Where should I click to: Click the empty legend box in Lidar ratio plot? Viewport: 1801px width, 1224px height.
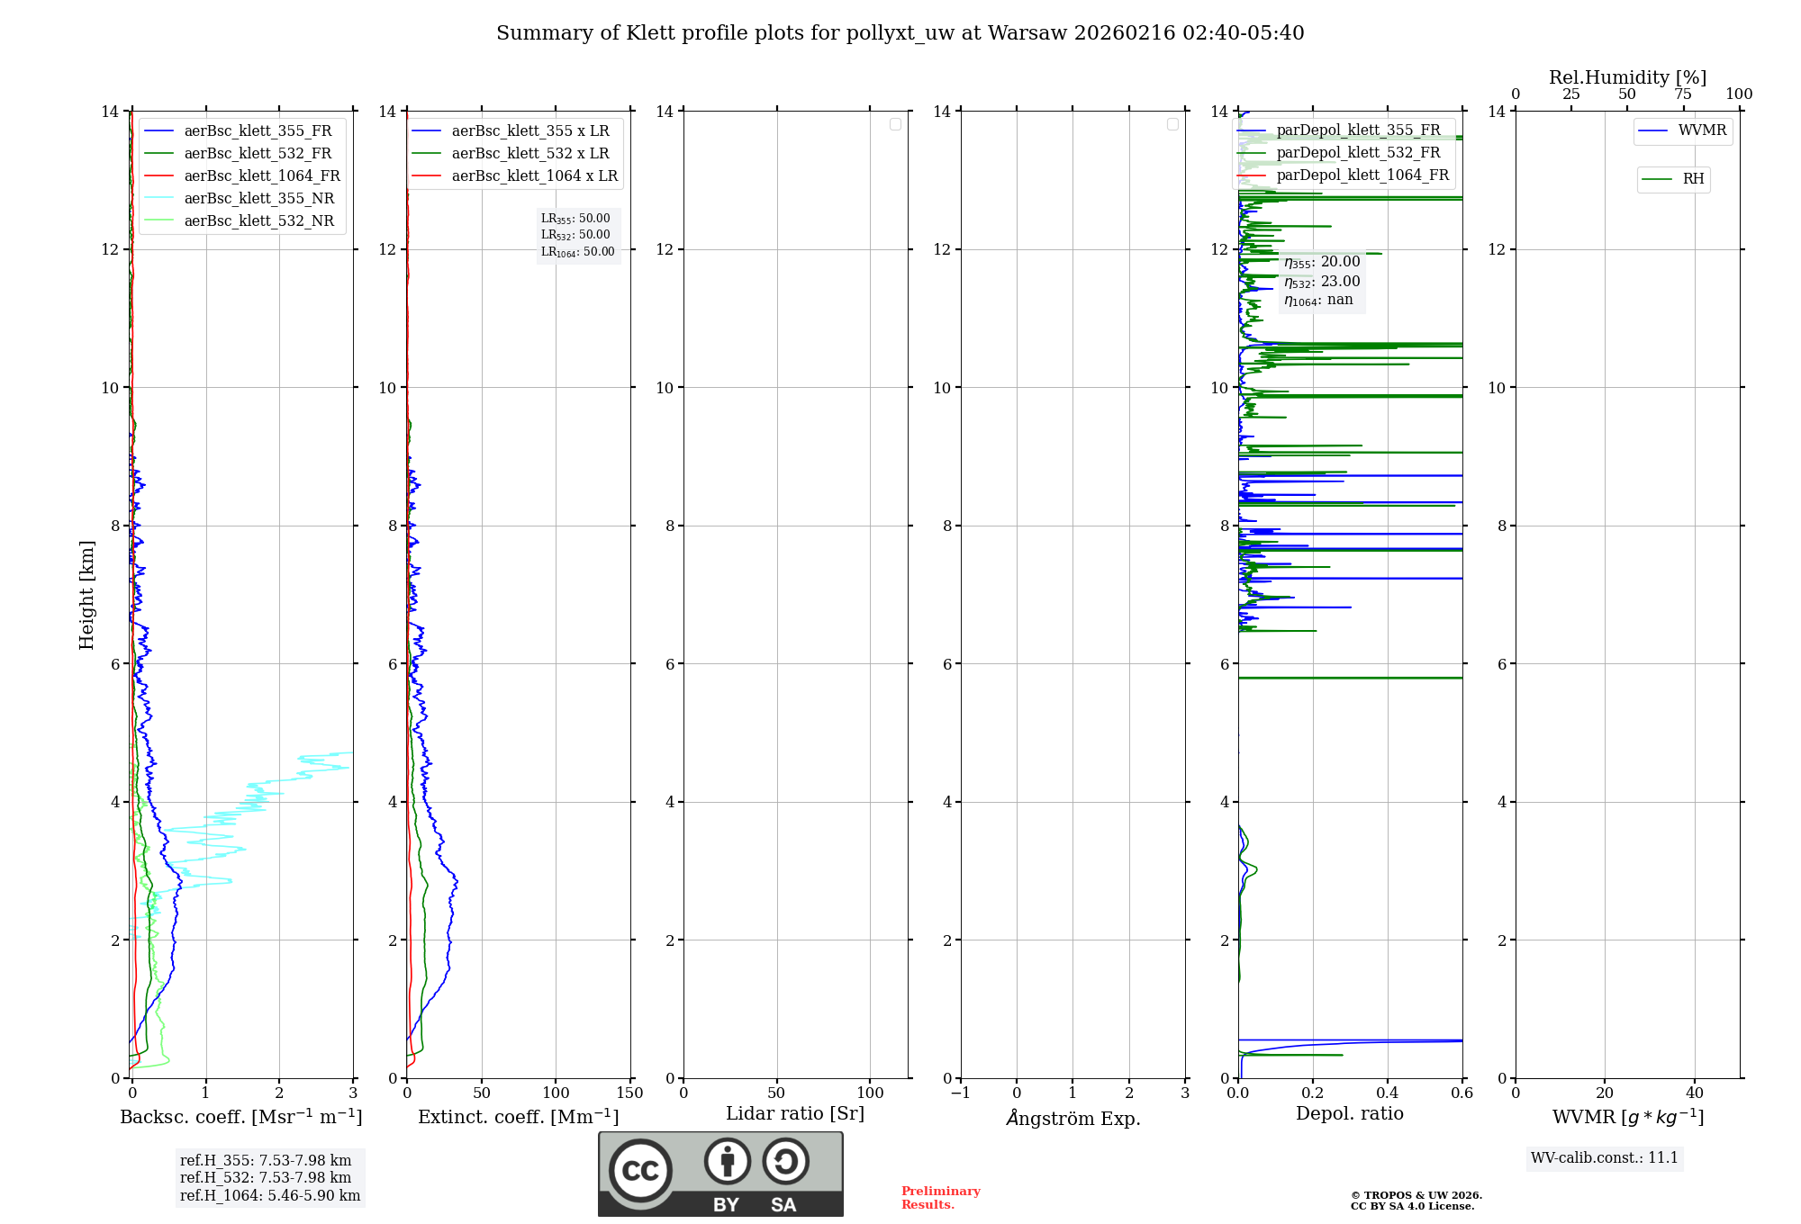coord(895,124)
